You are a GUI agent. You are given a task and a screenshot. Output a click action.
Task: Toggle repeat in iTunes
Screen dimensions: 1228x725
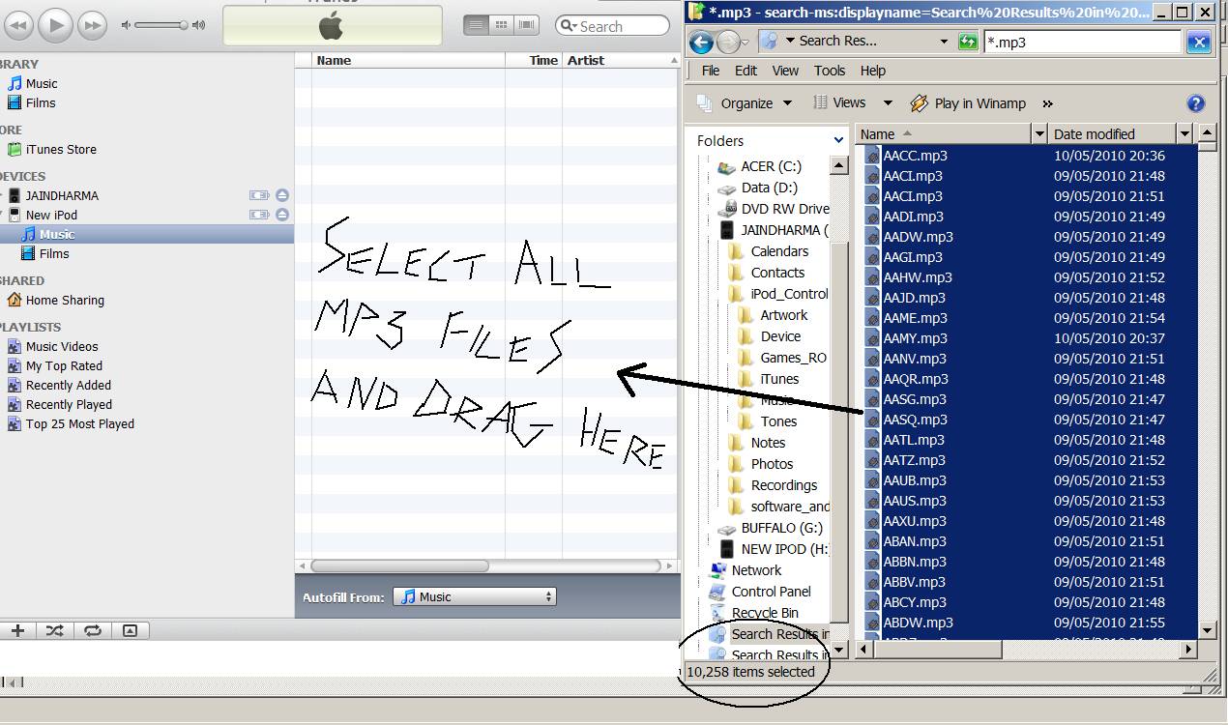pos(92,630)
